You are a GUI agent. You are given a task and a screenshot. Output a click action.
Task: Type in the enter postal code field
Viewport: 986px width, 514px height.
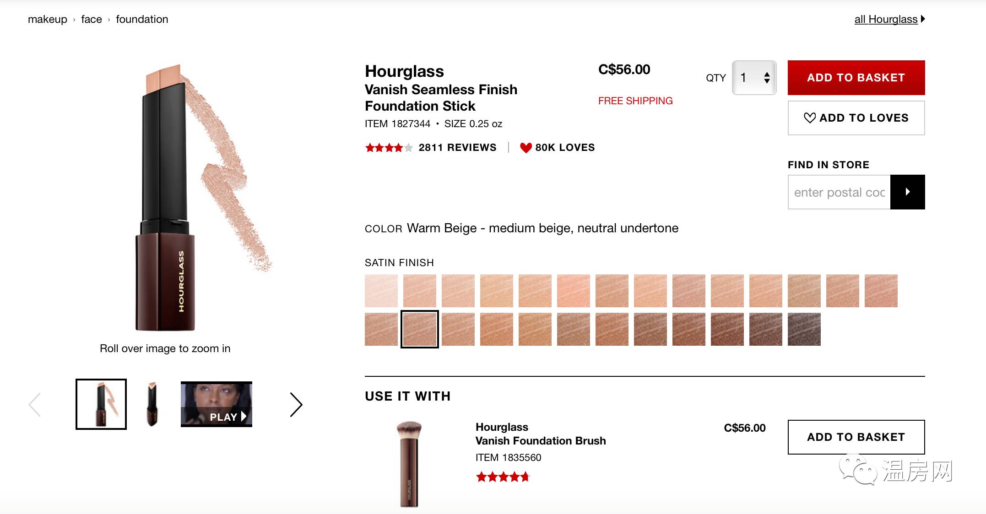pyautogui.click(x=839, y=192)
